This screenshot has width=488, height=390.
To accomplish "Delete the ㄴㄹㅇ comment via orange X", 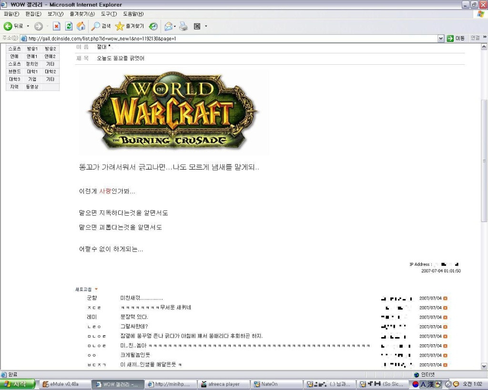I will click(x=446, y=327).
